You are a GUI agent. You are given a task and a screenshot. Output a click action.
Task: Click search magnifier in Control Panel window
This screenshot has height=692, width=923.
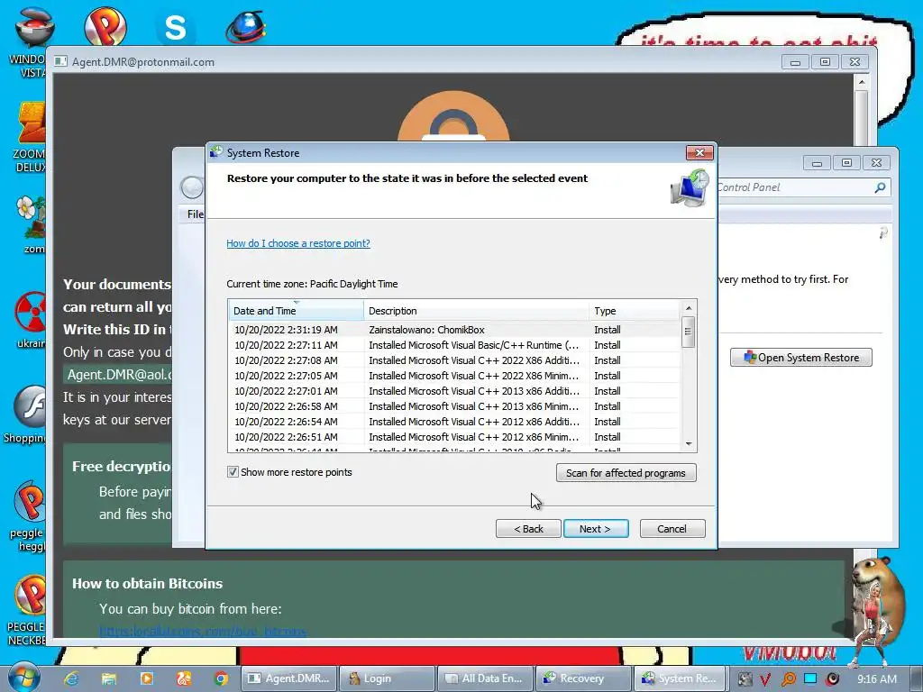pyautogui.click(x=880, y=187)
